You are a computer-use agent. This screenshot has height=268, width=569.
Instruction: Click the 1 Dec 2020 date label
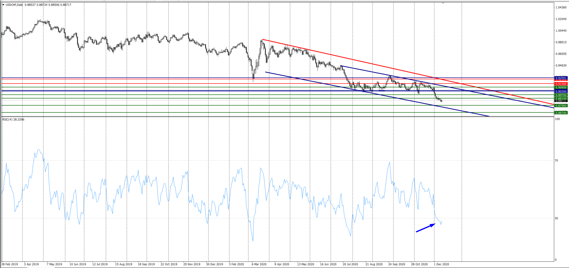coord(442,264)
